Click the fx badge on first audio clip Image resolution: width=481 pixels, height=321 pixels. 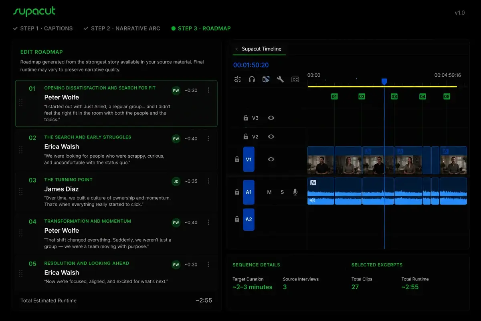(313, 183)
